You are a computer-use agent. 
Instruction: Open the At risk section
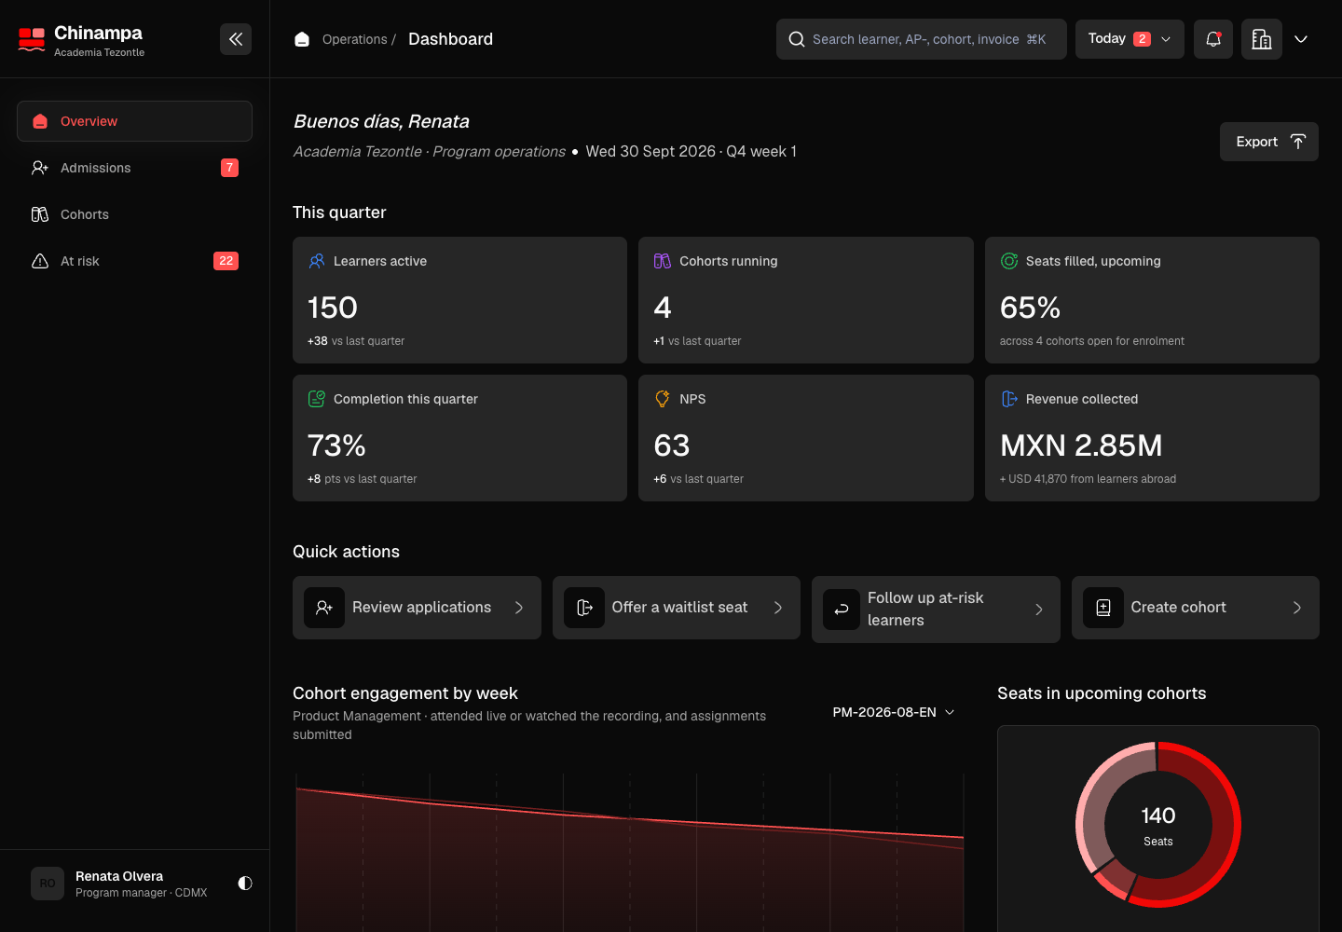tap(134, 261)
